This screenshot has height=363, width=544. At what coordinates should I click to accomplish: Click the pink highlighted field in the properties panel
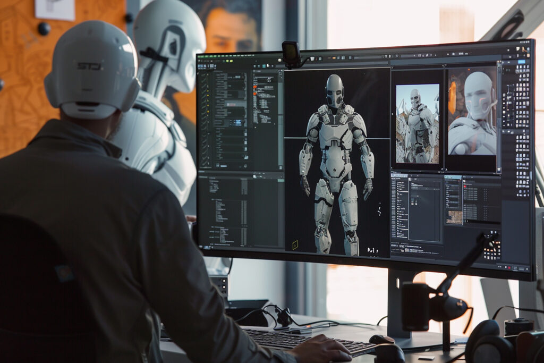point(231,105)
